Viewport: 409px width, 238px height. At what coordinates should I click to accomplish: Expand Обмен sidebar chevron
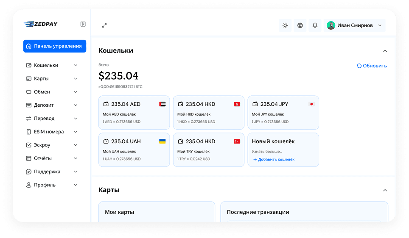(76, 92)
